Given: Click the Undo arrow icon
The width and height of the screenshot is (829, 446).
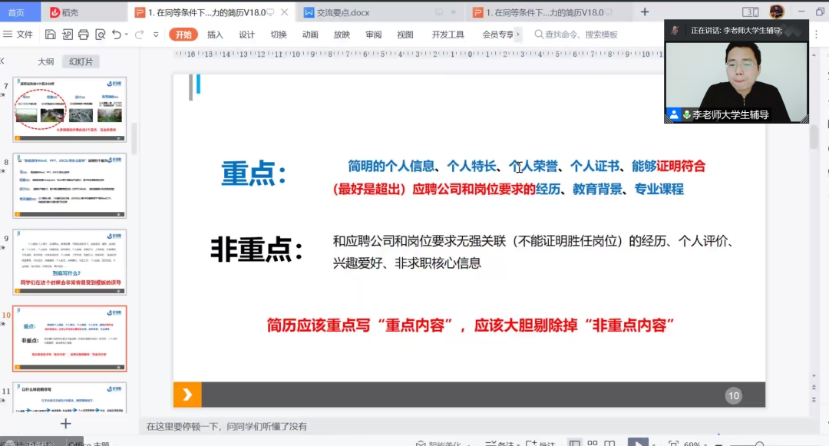Looking at the screenshot, I should pos(116,35).
